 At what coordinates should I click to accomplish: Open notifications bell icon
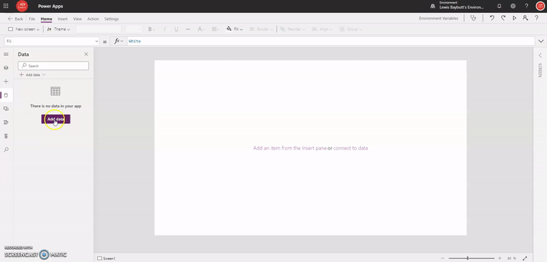coord(499,6)
